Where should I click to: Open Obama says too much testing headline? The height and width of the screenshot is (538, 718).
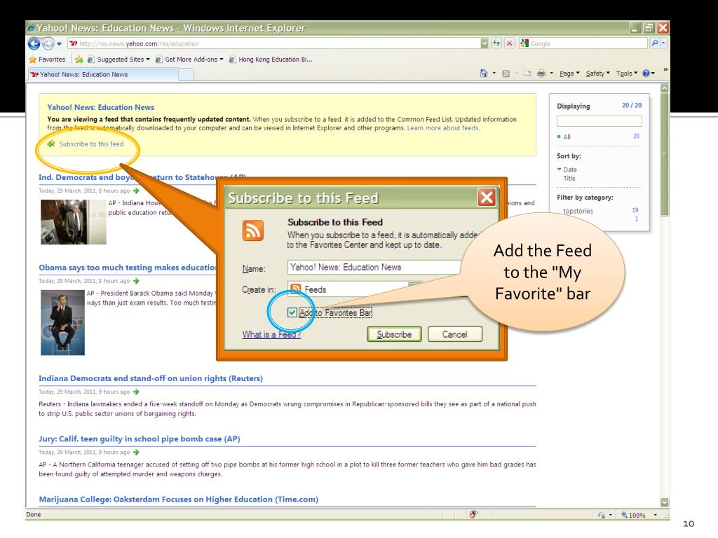click(128, 267)
